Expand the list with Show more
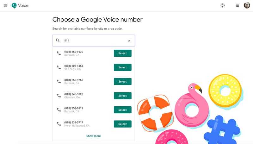 click(x=94, y=136)
